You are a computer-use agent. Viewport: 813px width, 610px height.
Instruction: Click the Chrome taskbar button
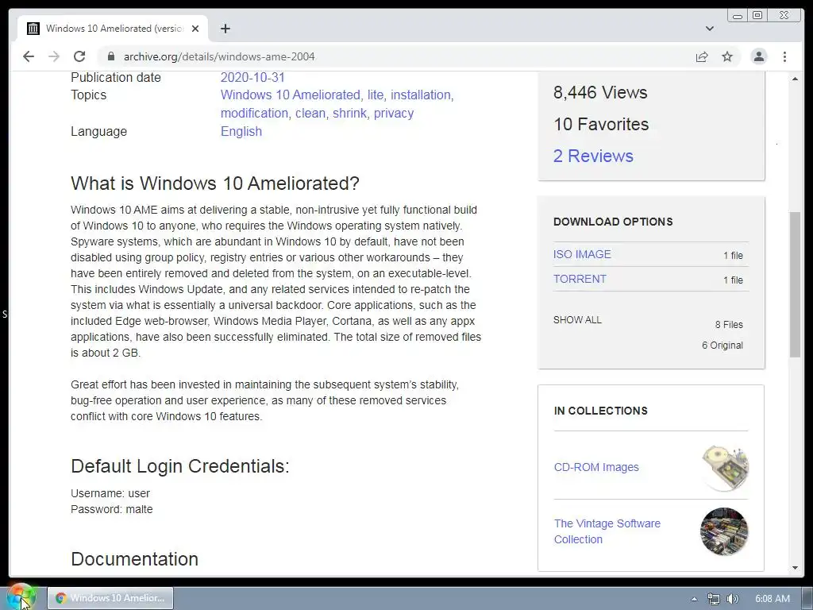[110, 598]
